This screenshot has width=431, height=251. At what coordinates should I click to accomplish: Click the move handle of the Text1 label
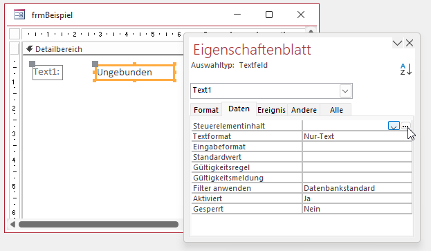(x=32, y=64)
